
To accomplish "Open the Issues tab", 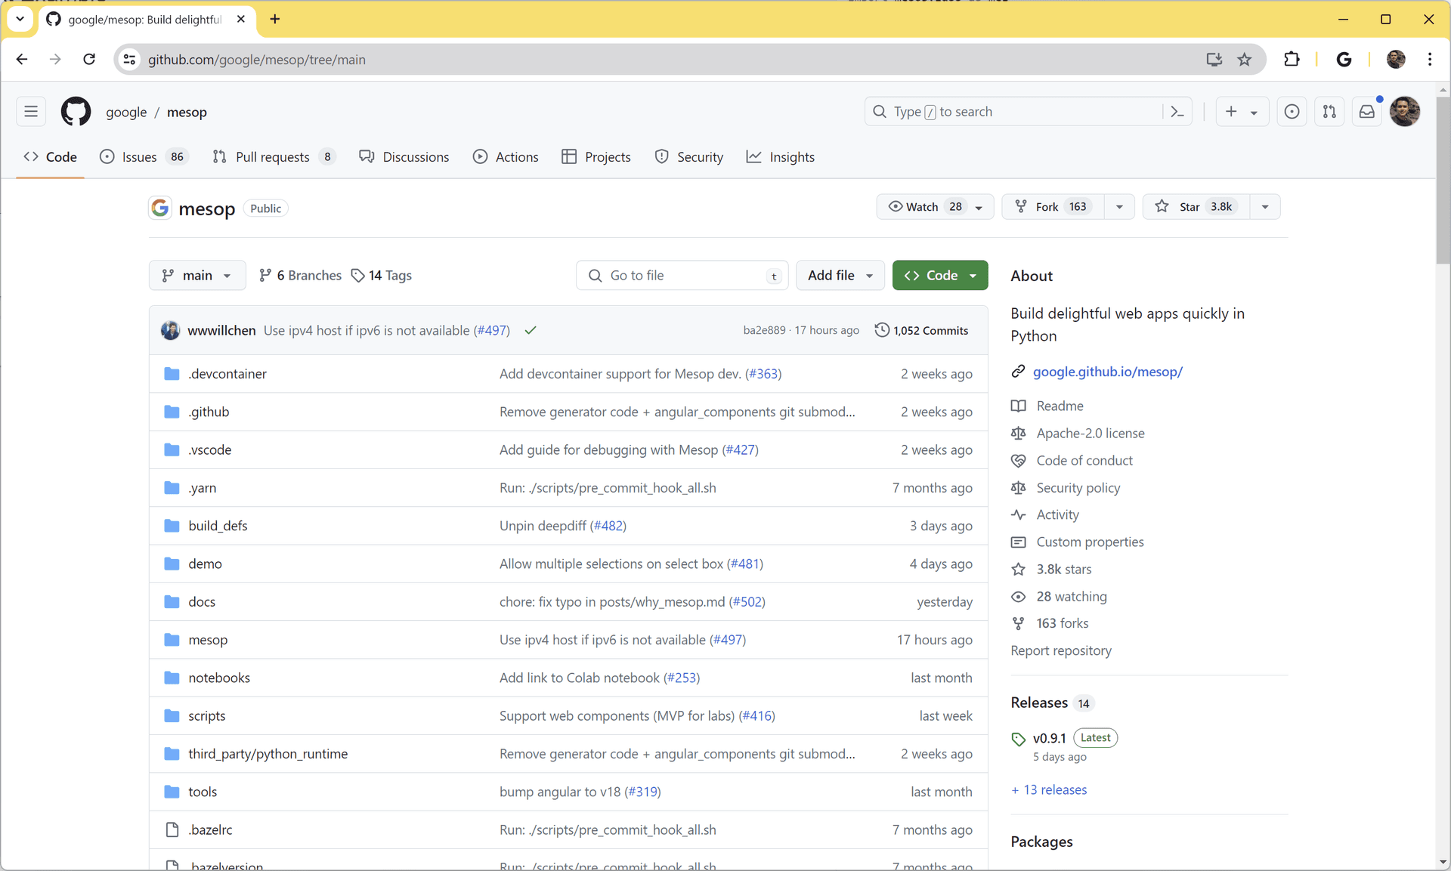I will (x=144, y=156).
